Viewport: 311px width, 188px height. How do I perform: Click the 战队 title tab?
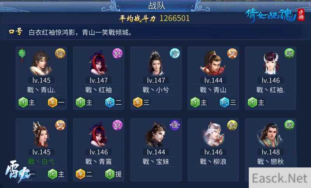tap(157, 5)
